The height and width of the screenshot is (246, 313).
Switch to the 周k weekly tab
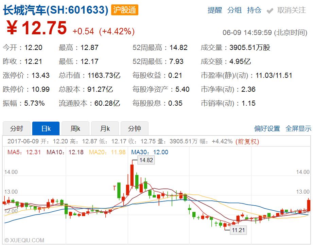[x=75, y=128]
